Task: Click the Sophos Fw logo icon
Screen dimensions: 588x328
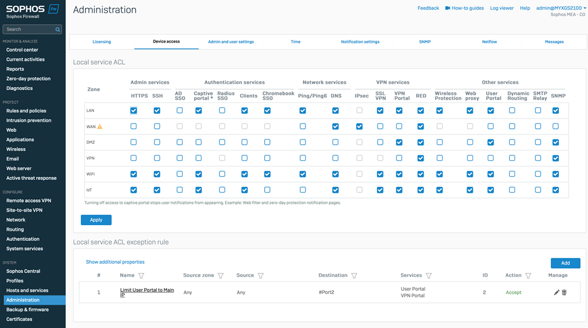Action: (x=54, y=8)
